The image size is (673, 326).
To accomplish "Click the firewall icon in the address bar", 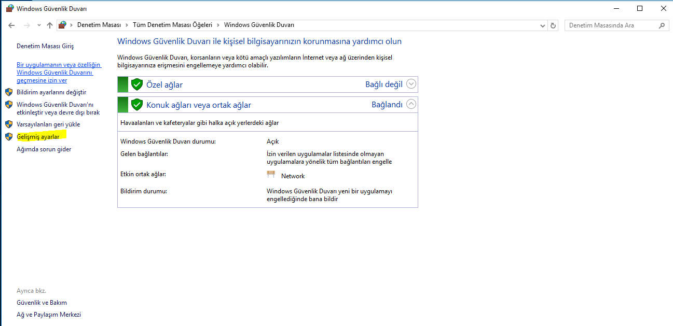I will click(x=63, y=25).
